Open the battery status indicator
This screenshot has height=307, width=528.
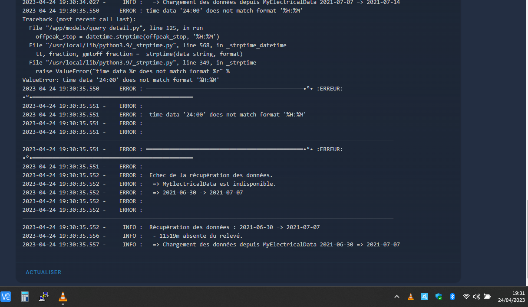(487, 297)
